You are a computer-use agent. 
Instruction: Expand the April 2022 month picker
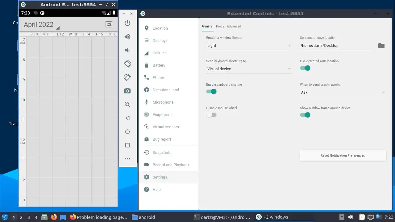pos(41,25)
